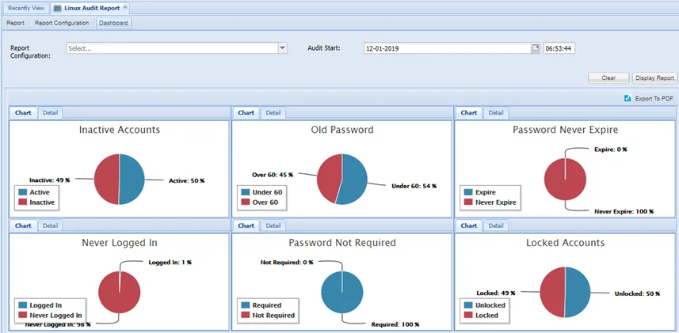Open the Dashboard menu item

point(113,23)
